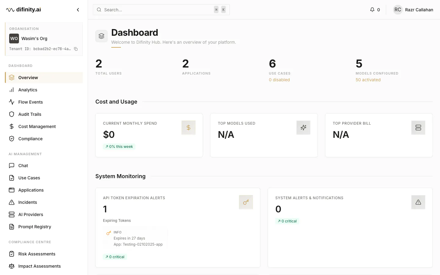
Task: Click the small key icon beside INFO token
Action: (108, 233)
